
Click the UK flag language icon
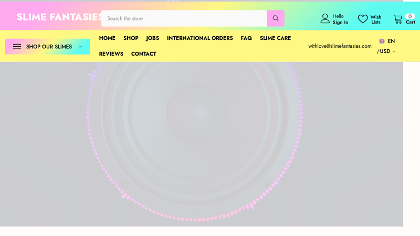pos(382,41)
